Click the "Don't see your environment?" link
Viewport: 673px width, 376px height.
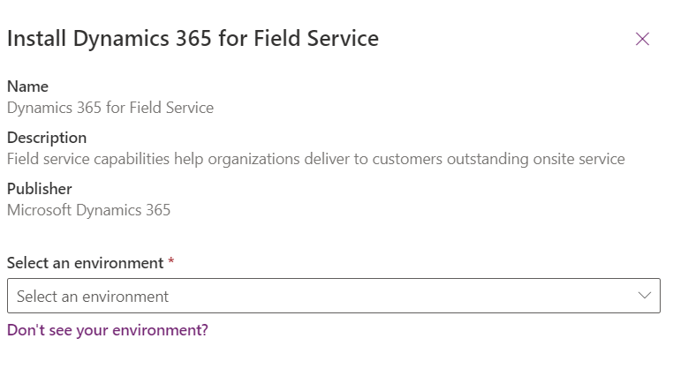(107, 330)
